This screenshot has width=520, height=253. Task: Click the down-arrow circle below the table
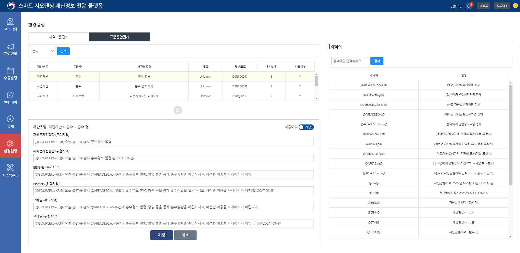[178, 110]
